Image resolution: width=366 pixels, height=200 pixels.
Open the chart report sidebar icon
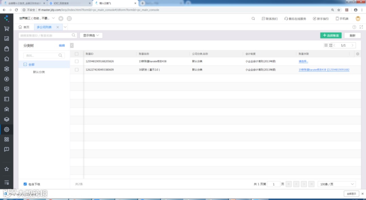6,39
